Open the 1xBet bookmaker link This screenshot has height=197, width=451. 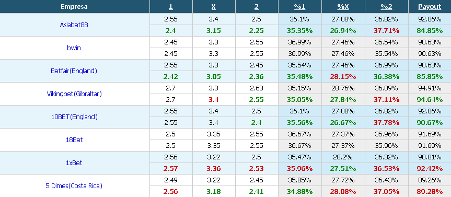coord(74,163)
